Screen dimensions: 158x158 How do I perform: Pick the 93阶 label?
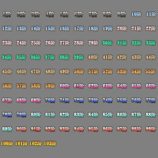coord(64,129)
